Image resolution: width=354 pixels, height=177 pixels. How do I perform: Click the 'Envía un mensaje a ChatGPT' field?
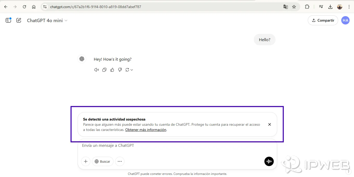[x=177, y=146]
